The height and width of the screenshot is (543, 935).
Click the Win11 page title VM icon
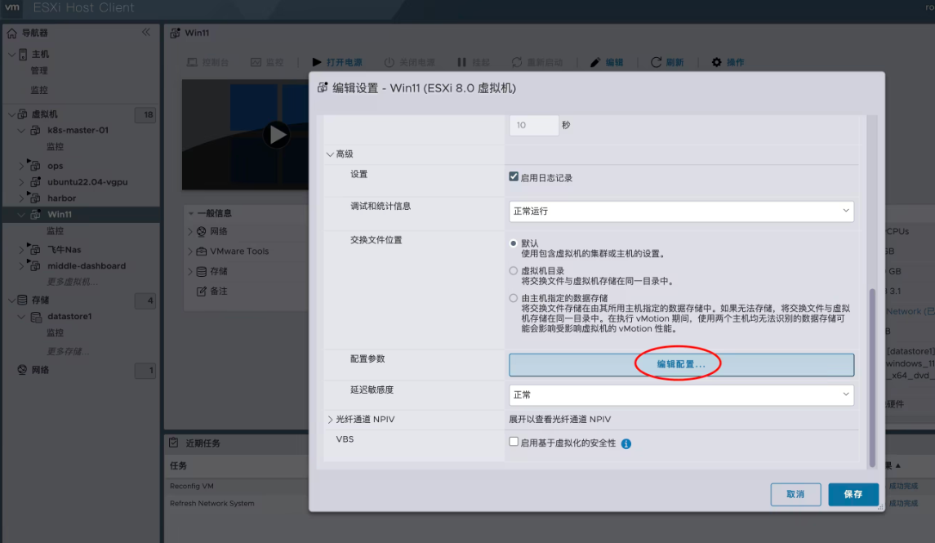coord(175,33)
